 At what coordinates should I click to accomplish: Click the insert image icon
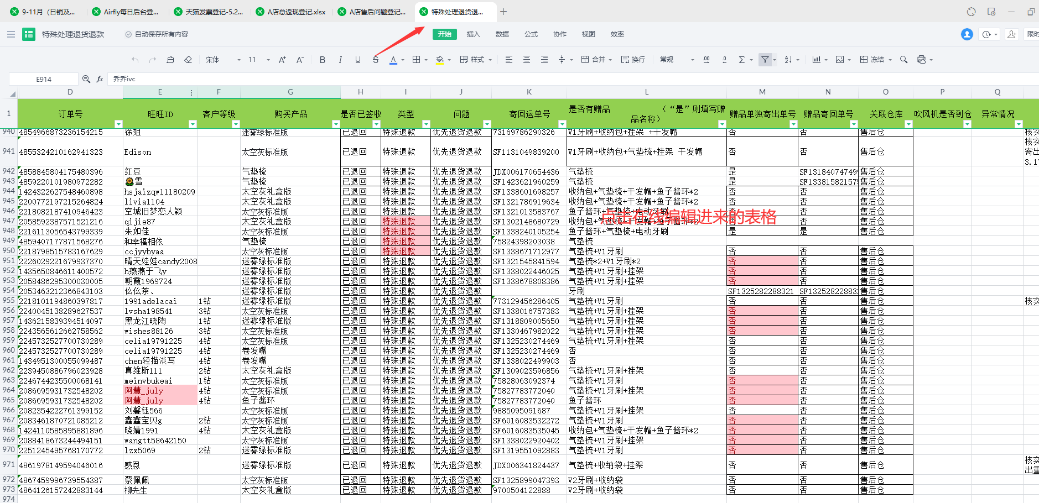coord(840,60)
